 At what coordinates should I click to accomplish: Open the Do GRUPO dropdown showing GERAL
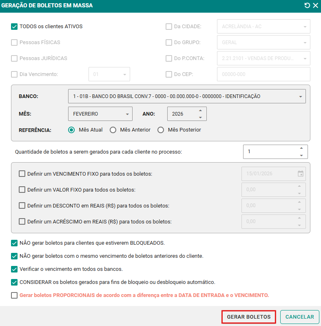(x=263, y=42)
